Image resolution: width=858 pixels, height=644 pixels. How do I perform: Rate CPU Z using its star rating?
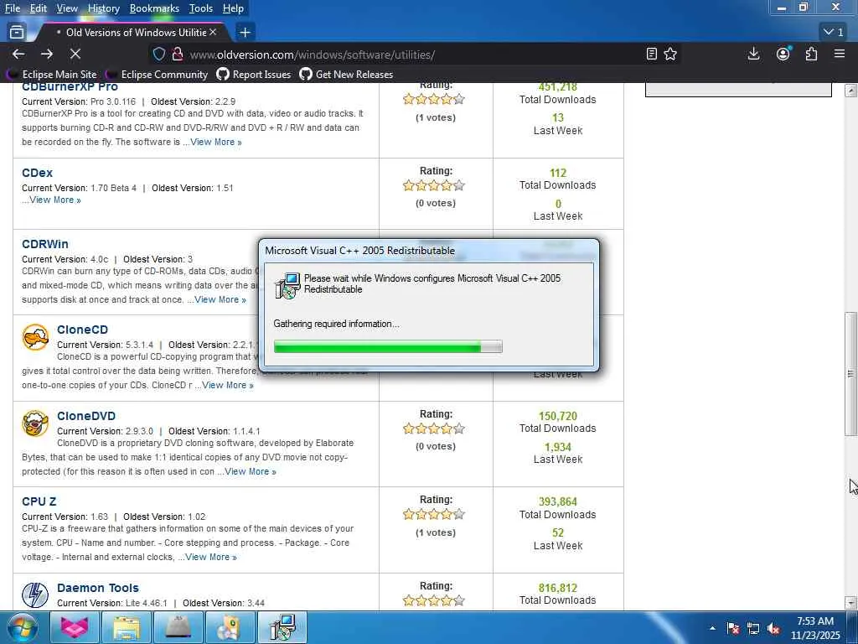(x=434, y=514)
